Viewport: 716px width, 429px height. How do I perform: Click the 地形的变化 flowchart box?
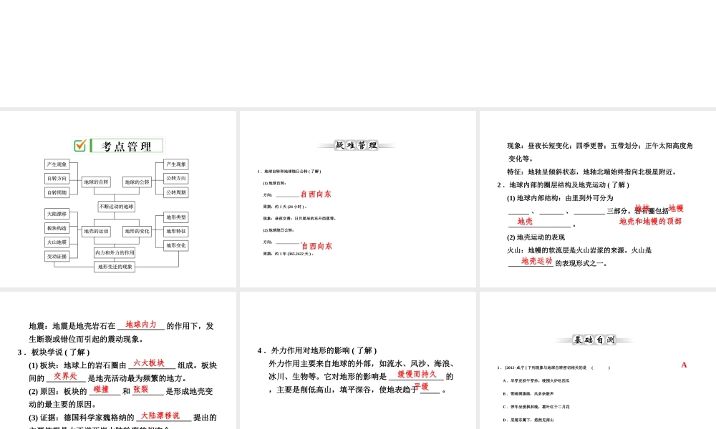click(x=137, y=231)
